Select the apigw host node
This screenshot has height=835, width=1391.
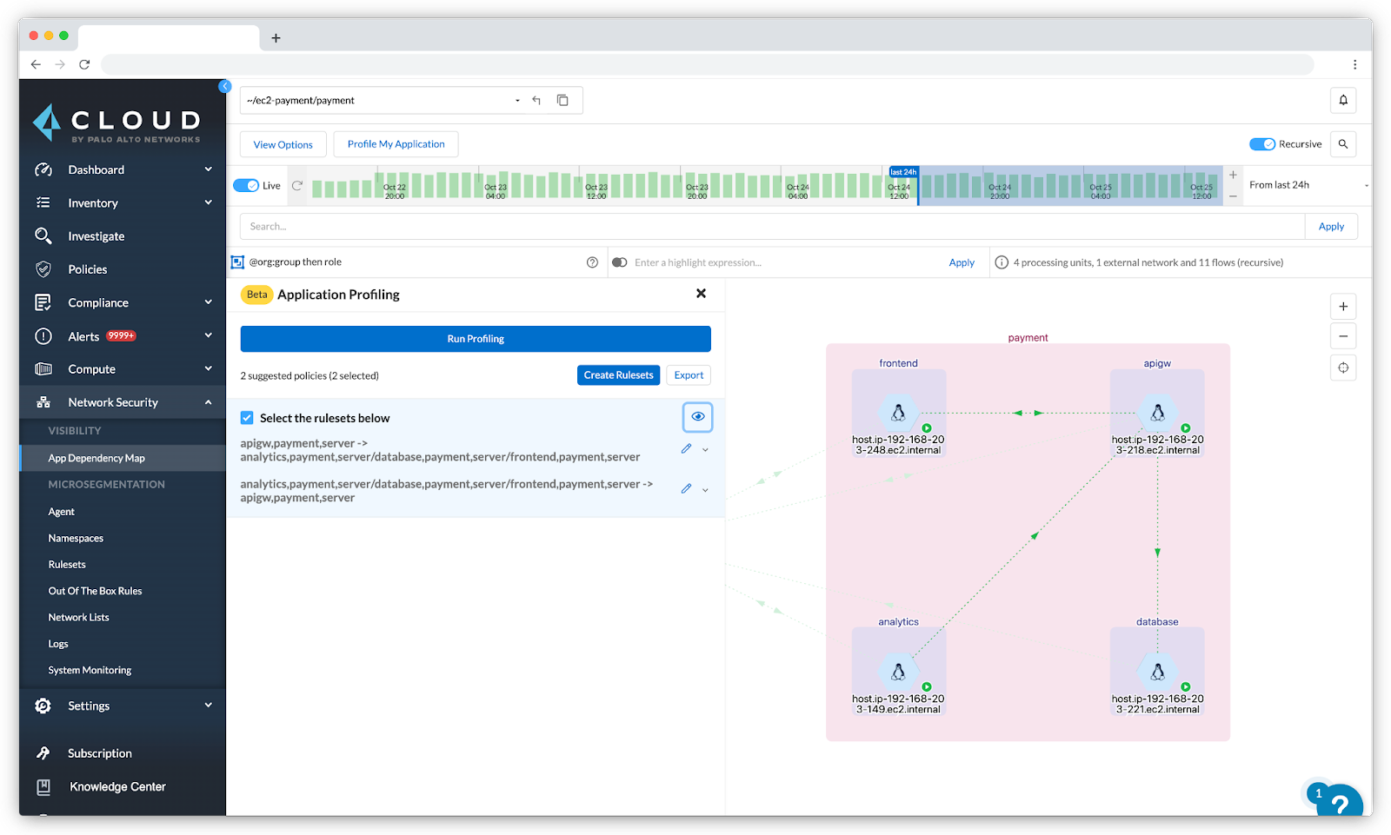coord(1157,413)
